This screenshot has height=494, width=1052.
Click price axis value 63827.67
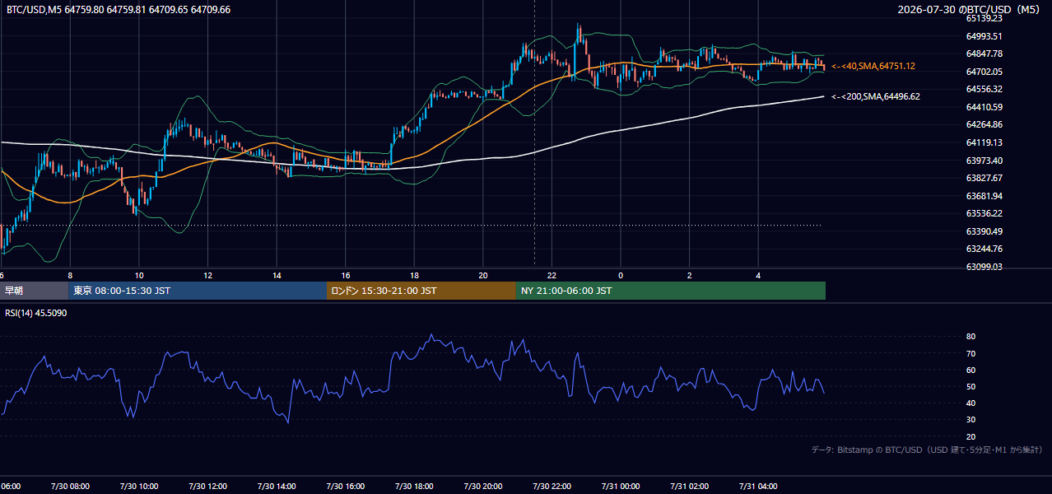coord(985,178)
